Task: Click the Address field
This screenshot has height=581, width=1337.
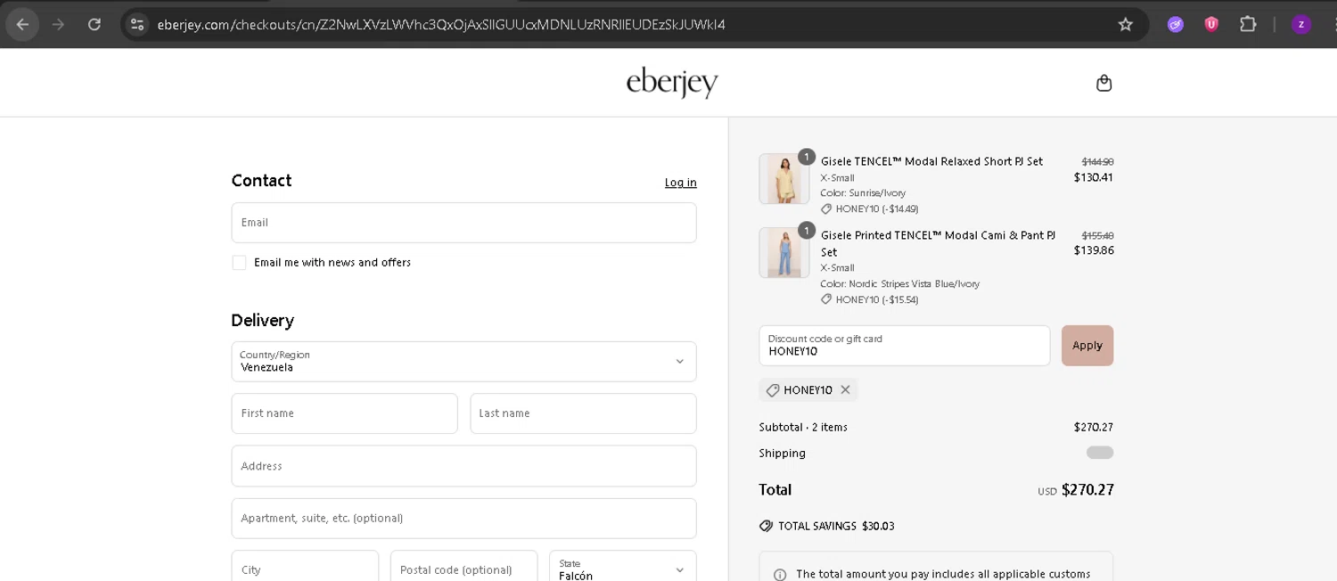Action: pos(463,466)
